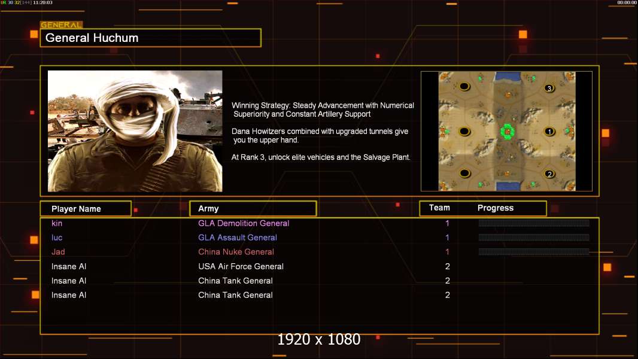Click the unnumbered black marker at the map's middle-left
Viewport: 638px width, 359px height.
pyautogui.click(x=464, y=131)
